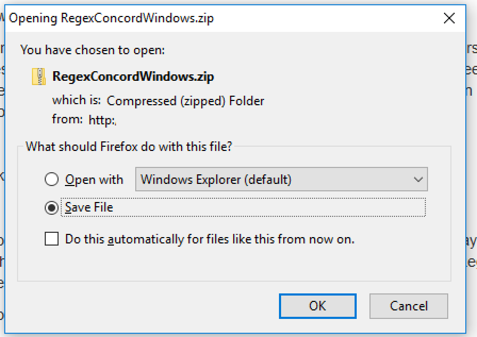Click the from label before the URL

[67, 120]
